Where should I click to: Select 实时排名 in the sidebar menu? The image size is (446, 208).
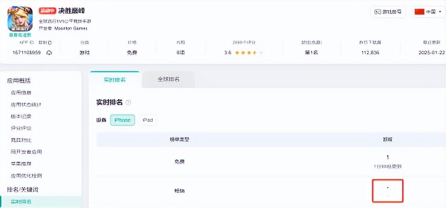coord(21,202)
